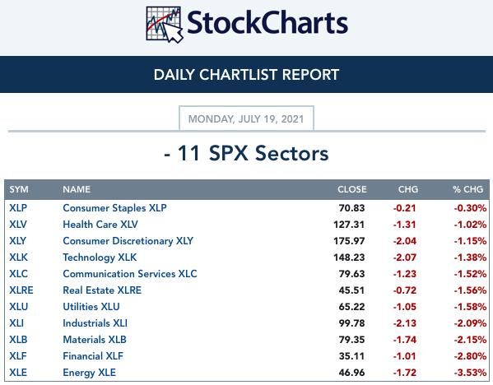The image size is (493, 385).
Task: Open the Energy XLE link
Action: pyautogui.click(x=89, y=373)
